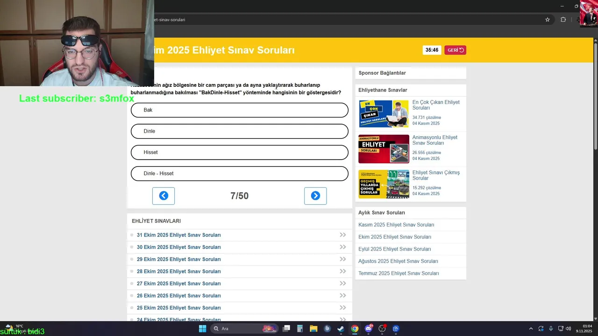The image size is (598, 336).
Task: Expand 29 Ekim 2025 exam row arrow
Action: tap(343, 259)
